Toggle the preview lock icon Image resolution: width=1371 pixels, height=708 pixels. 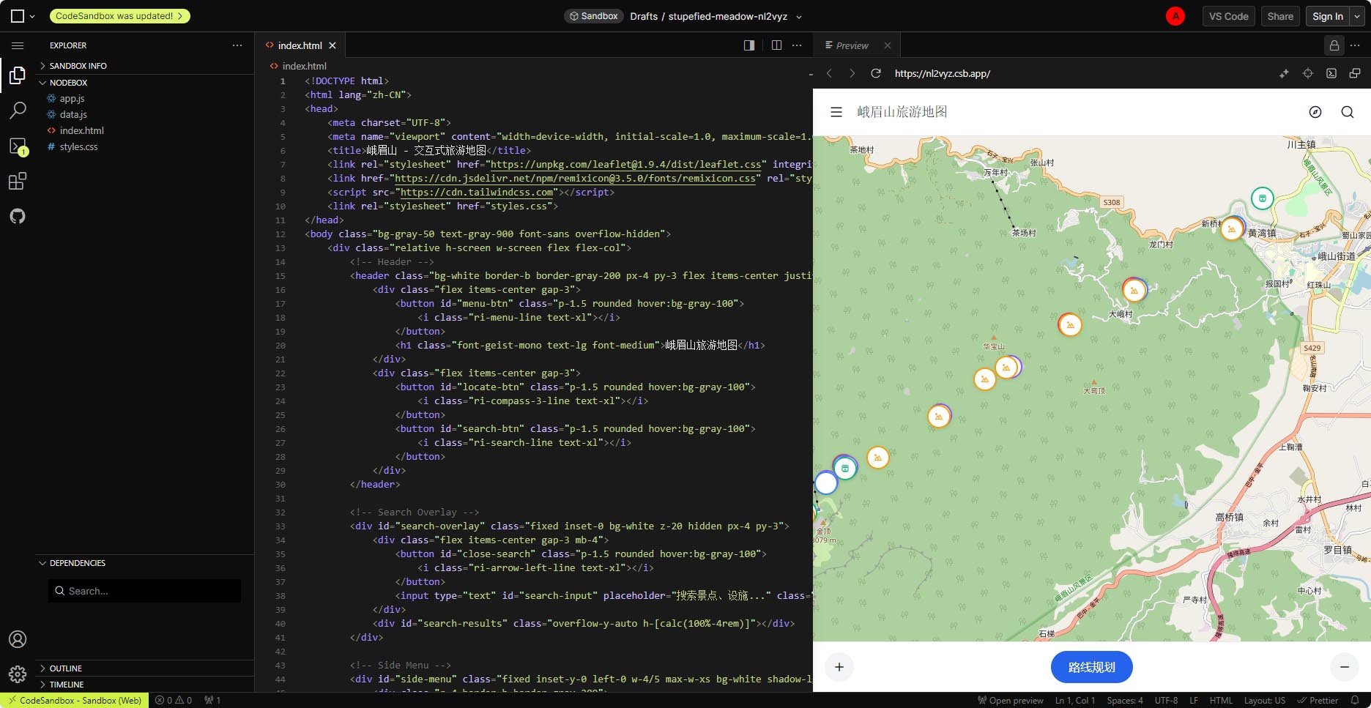coord(1334,45)
